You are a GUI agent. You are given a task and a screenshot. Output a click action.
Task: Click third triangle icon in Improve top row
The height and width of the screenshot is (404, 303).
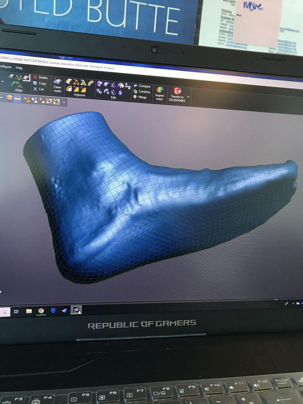coord(83,82)
